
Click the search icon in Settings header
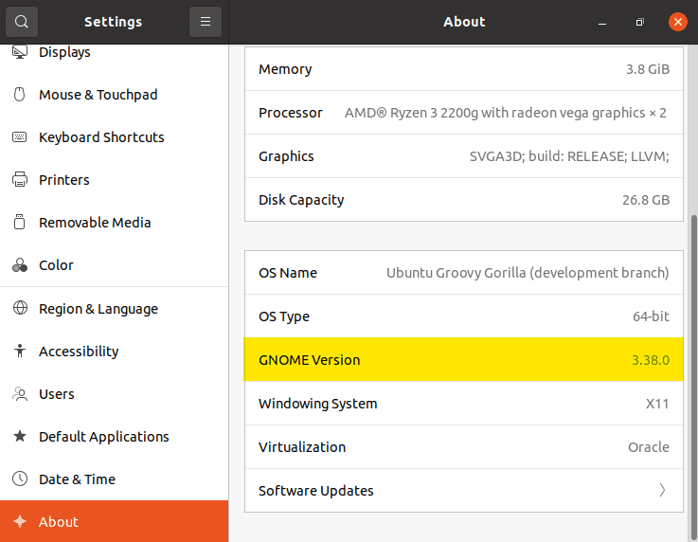click(22, 22)
